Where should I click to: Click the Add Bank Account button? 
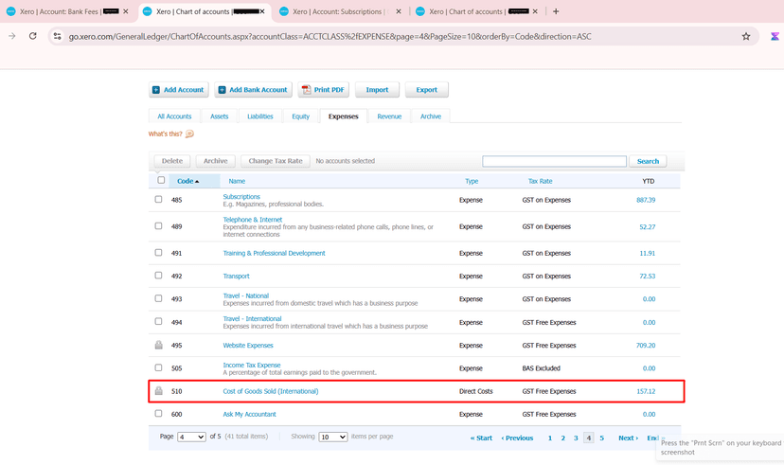point(253,90)
